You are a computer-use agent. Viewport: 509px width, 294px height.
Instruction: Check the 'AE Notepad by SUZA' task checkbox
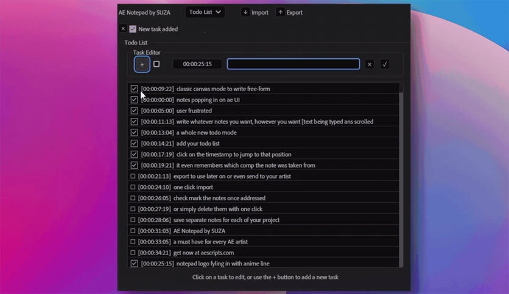[x=133, y=231]
